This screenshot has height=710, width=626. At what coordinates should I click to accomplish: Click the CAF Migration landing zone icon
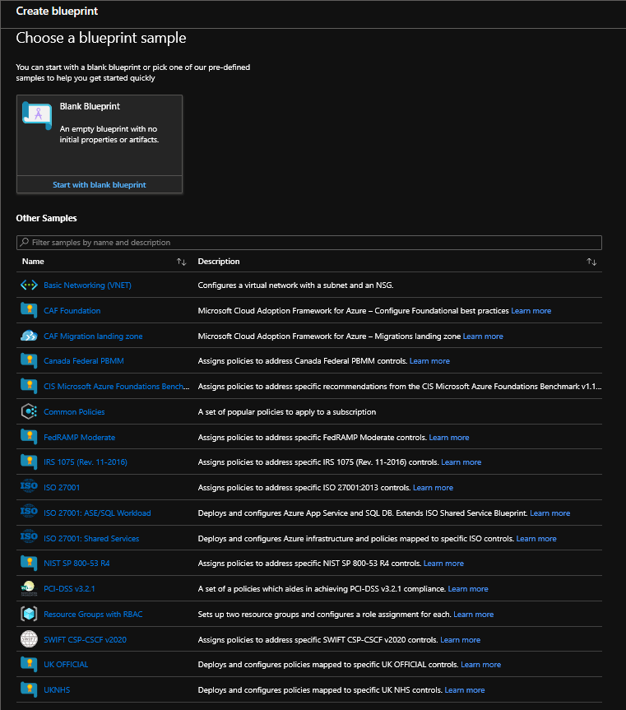point(29,336)
